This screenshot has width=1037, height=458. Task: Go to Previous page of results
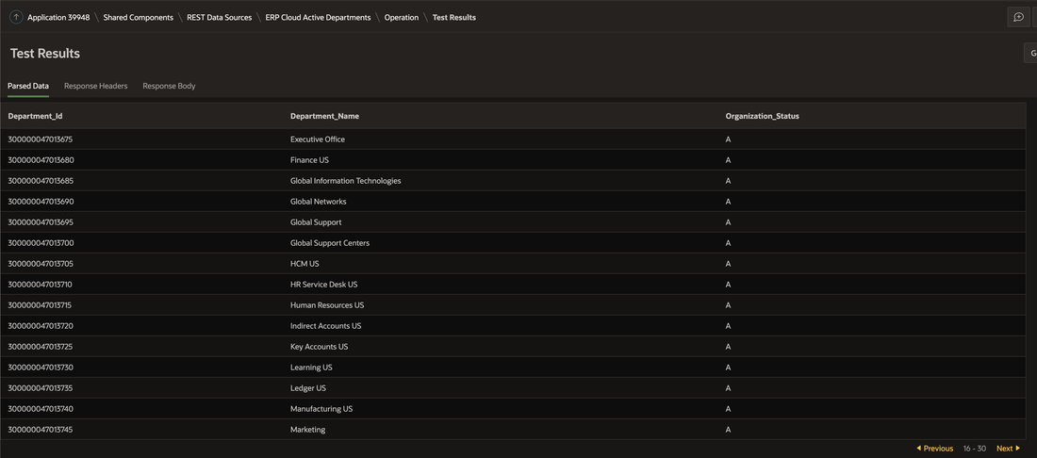(x=935, y=449)
